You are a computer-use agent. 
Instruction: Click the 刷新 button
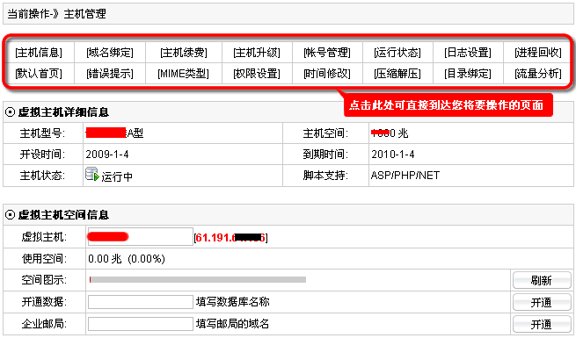click(542, 280)
